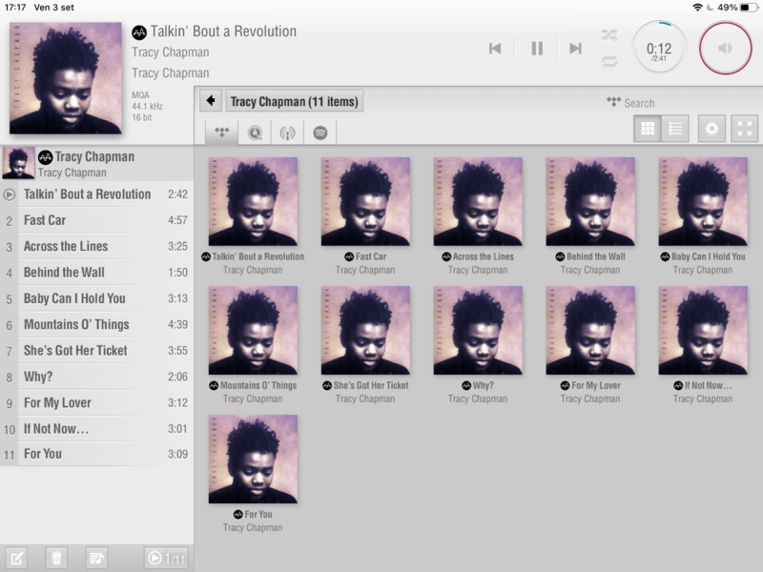Image resolution: width=763 pixels, height=572 pixels.
Task: Toggle repeat playback mode
Action: 608,62
